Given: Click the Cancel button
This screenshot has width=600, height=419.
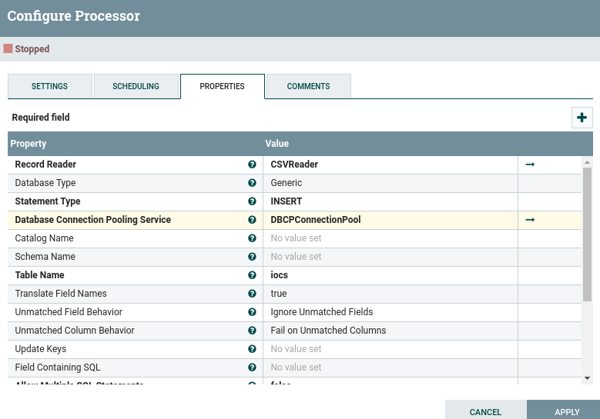Looking at the screenshot, I should click(485, 411).
